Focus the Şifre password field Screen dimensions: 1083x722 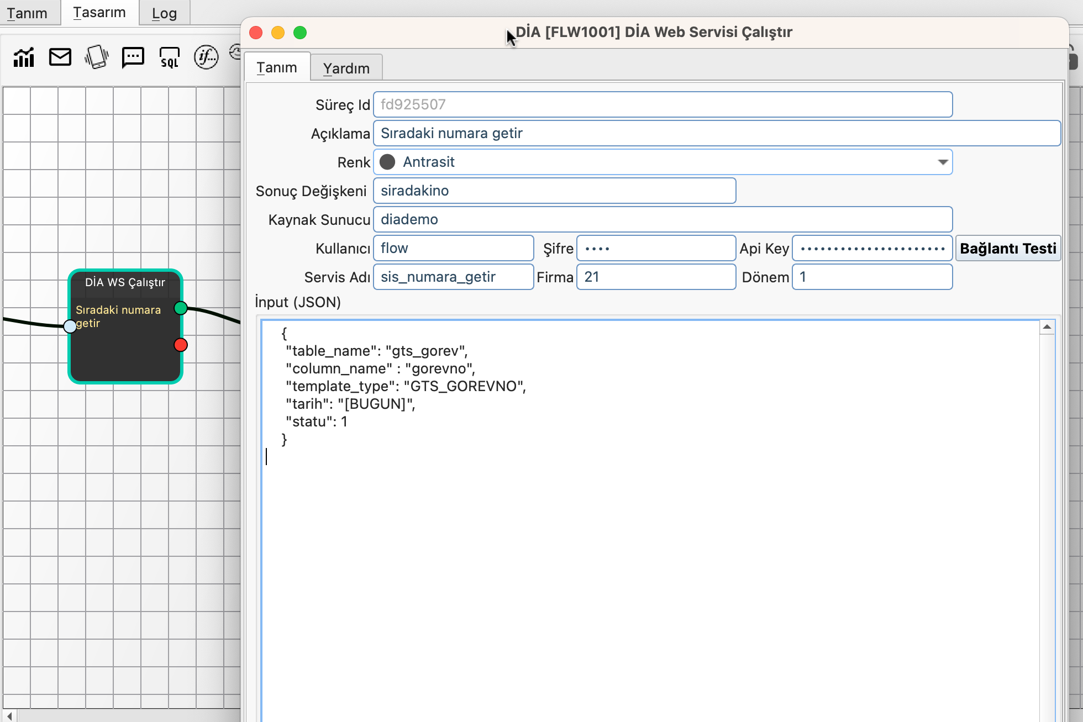click(656, 248)
